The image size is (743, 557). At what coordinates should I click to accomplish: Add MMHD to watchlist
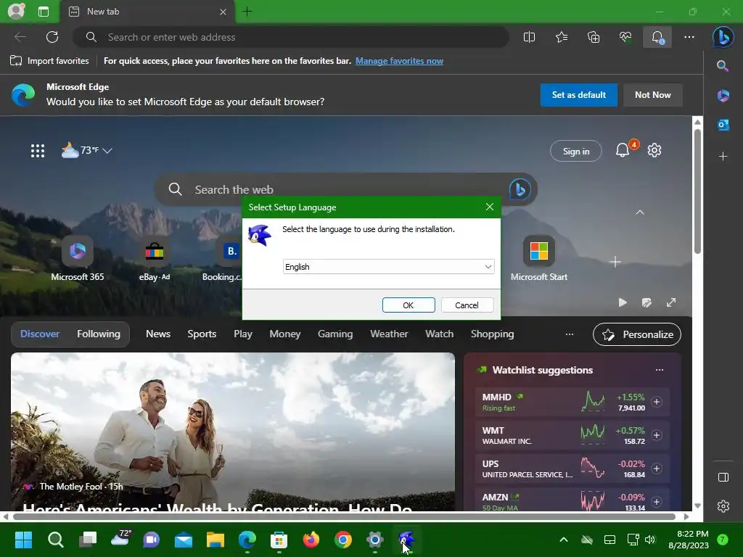[656, 402]
